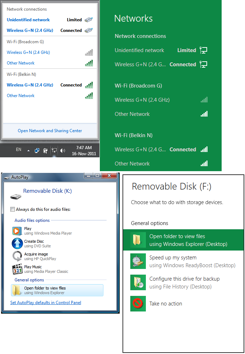The width and height of the screenshot is (245, 354).
Task: Click gray signal bars under white flyout's Broadcom G
Action: pyautogui.click(x=89, y=52)
